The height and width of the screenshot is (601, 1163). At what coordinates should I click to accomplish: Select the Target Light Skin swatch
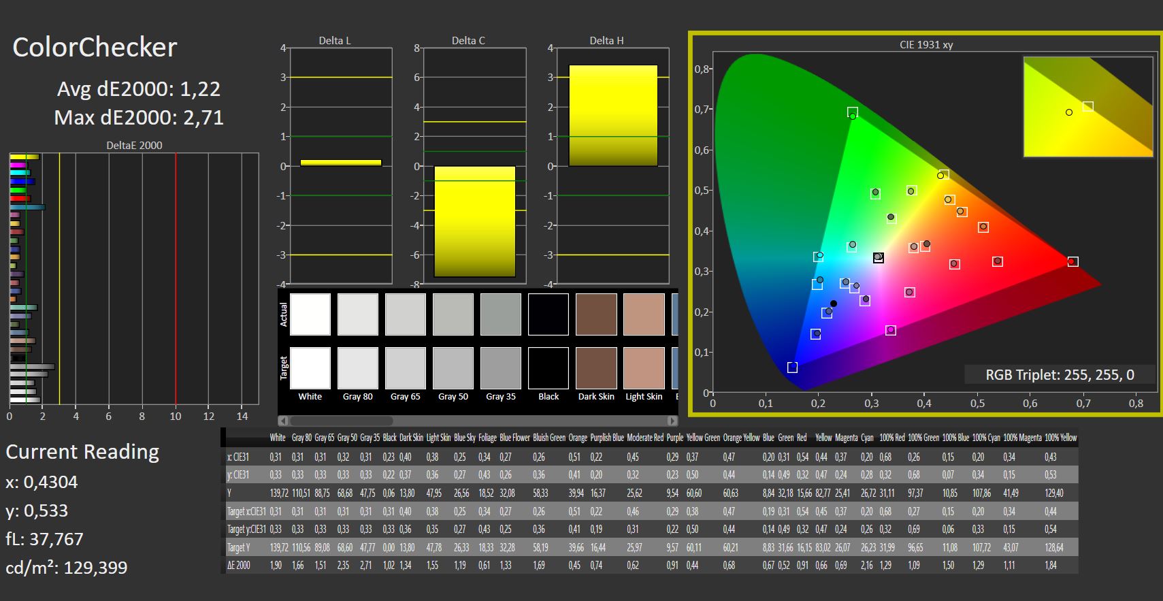click(x=644, y=368)
